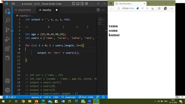Open the Edge extensions or refresh-style icon
The width and height of the screenshot is (185, 104).
coord(159,8)
